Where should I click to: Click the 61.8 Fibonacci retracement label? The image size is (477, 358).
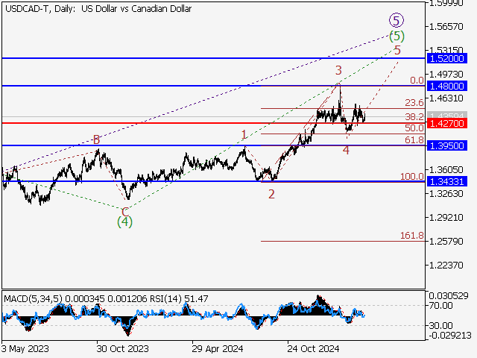[x=414, y=140]
